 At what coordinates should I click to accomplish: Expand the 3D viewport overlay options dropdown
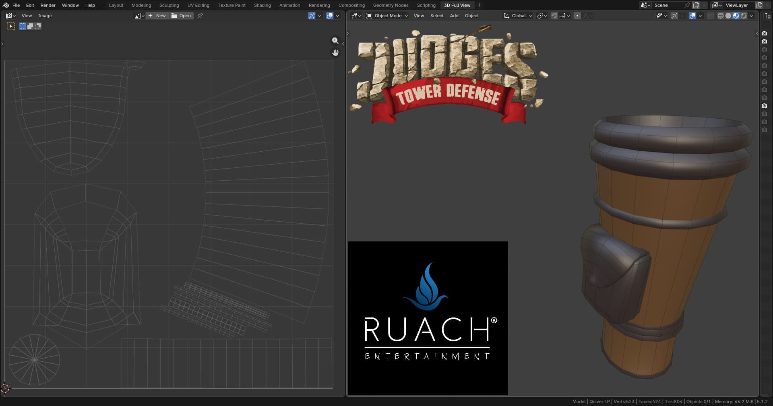coord(700,16)
